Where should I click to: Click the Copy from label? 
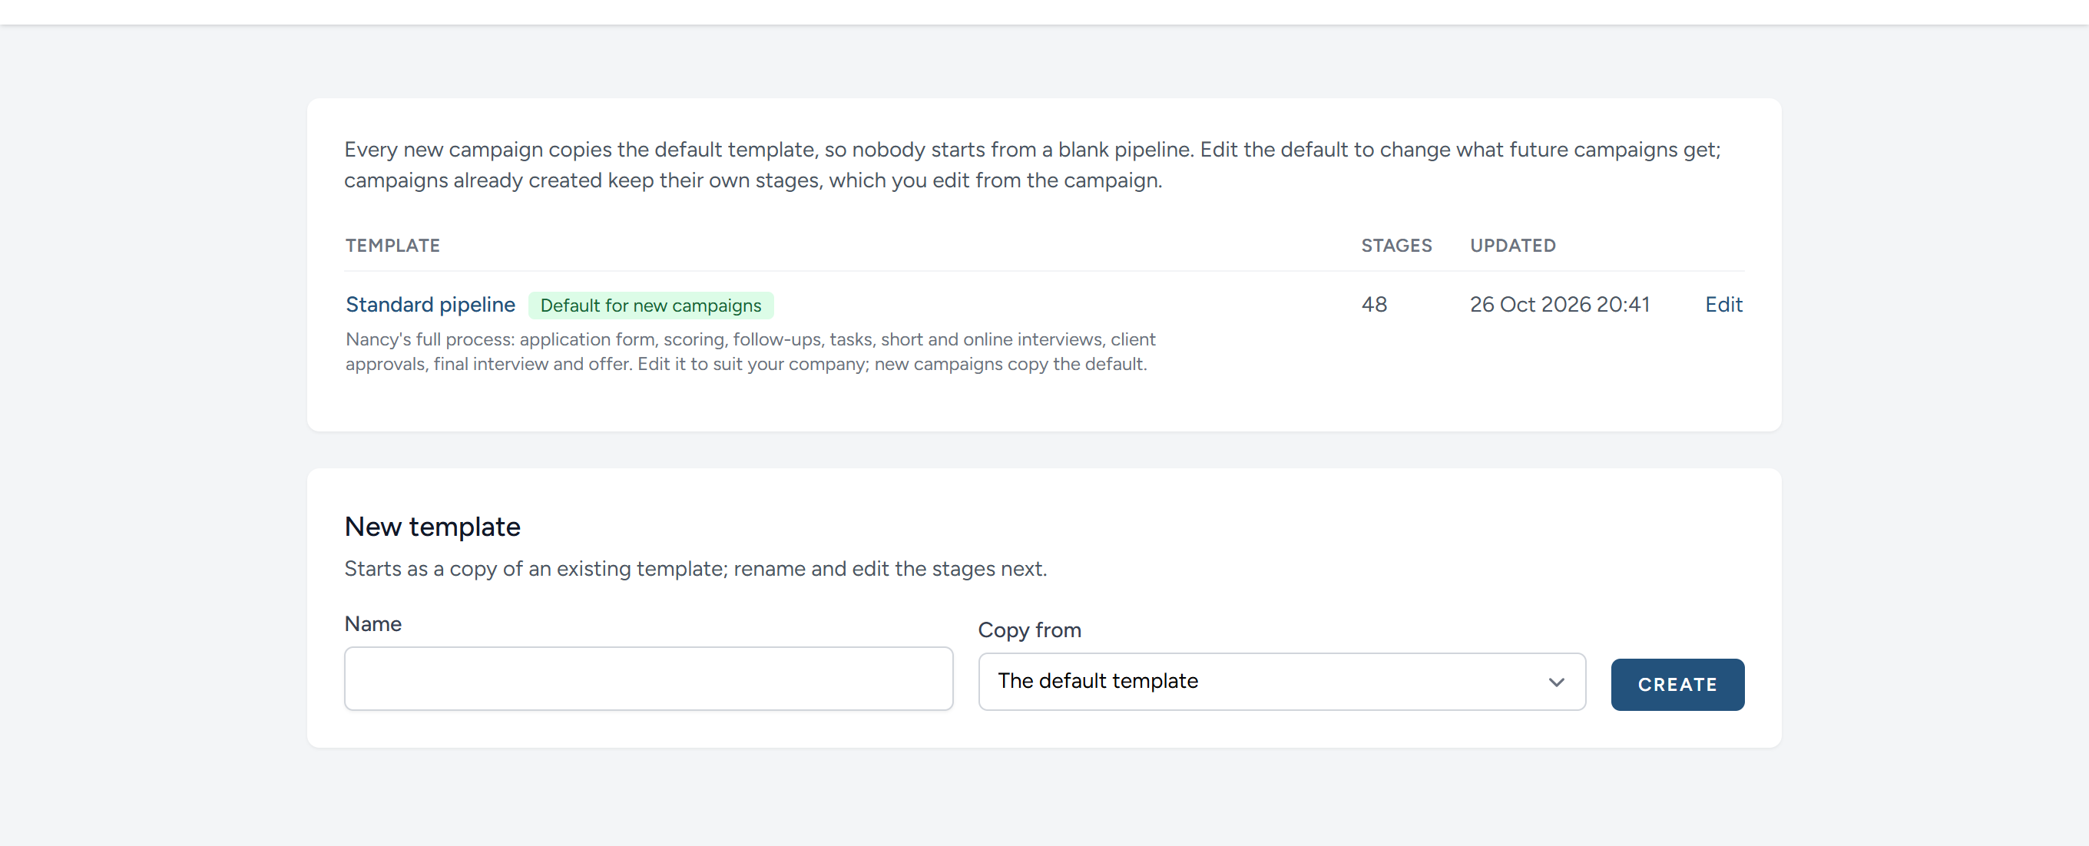(1029, 630)
